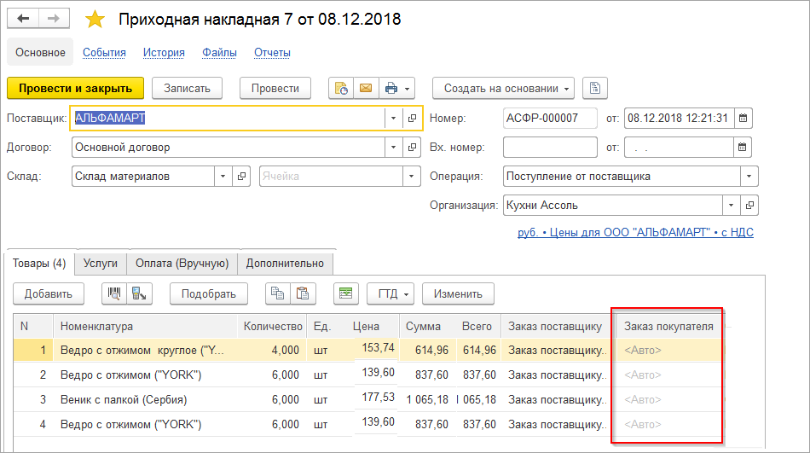Switch to the Услуги tab
This screenshot has height=453, width=810.
tap(101, 264)
